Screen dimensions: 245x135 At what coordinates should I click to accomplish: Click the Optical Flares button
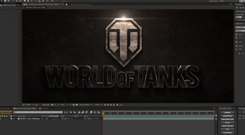pyautogui.click(x=227, y=116)
